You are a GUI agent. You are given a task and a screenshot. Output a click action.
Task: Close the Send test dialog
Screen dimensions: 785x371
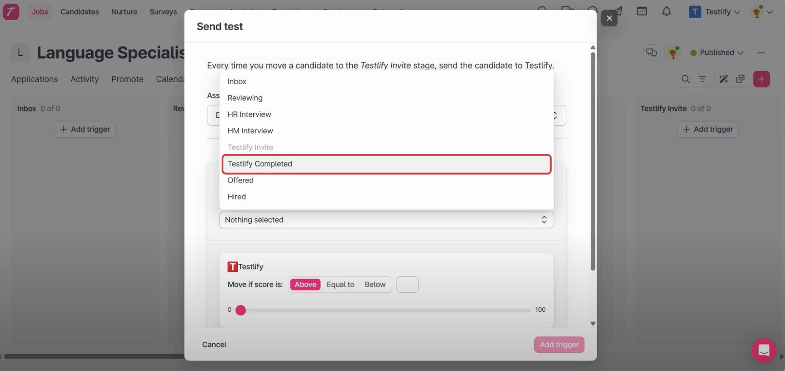click(609, 18)
